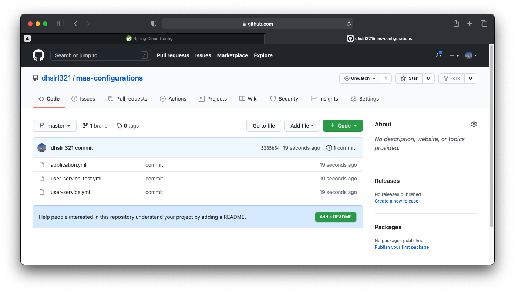Open the application.yml file name
The width and height of the screenshot is (515, 292).
click(x=68, y=165)
